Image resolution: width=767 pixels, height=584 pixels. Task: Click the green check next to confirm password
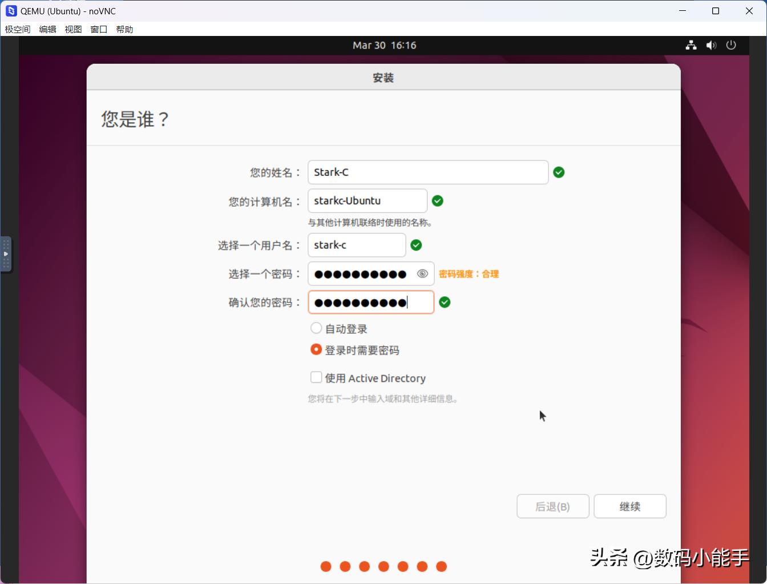(x=445, y=303)
